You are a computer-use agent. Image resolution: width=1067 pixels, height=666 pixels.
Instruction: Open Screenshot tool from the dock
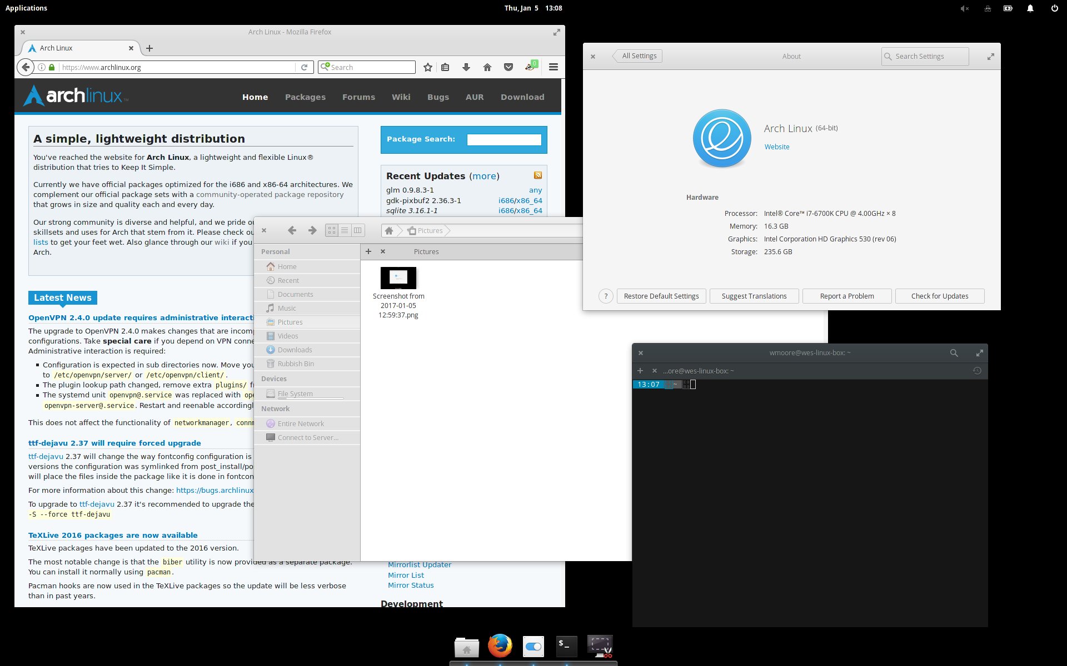coord(600,647)
